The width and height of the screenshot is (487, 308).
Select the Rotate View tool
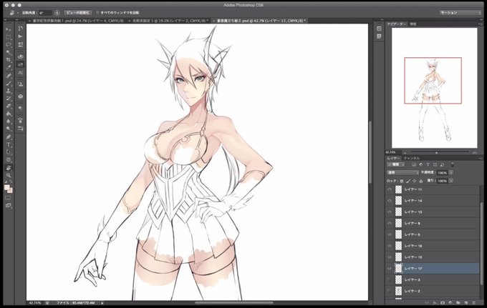tap(9, 168)
